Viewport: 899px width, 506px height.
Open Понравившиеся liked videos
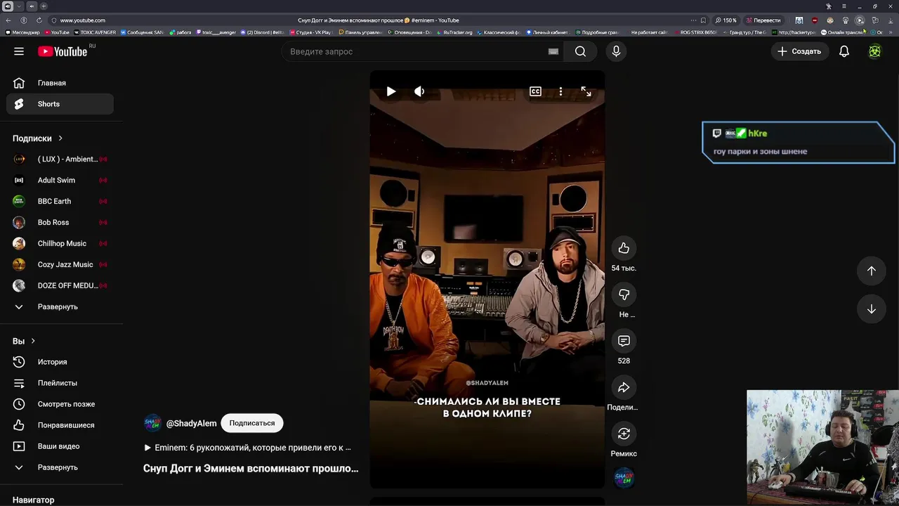point(60,425)
